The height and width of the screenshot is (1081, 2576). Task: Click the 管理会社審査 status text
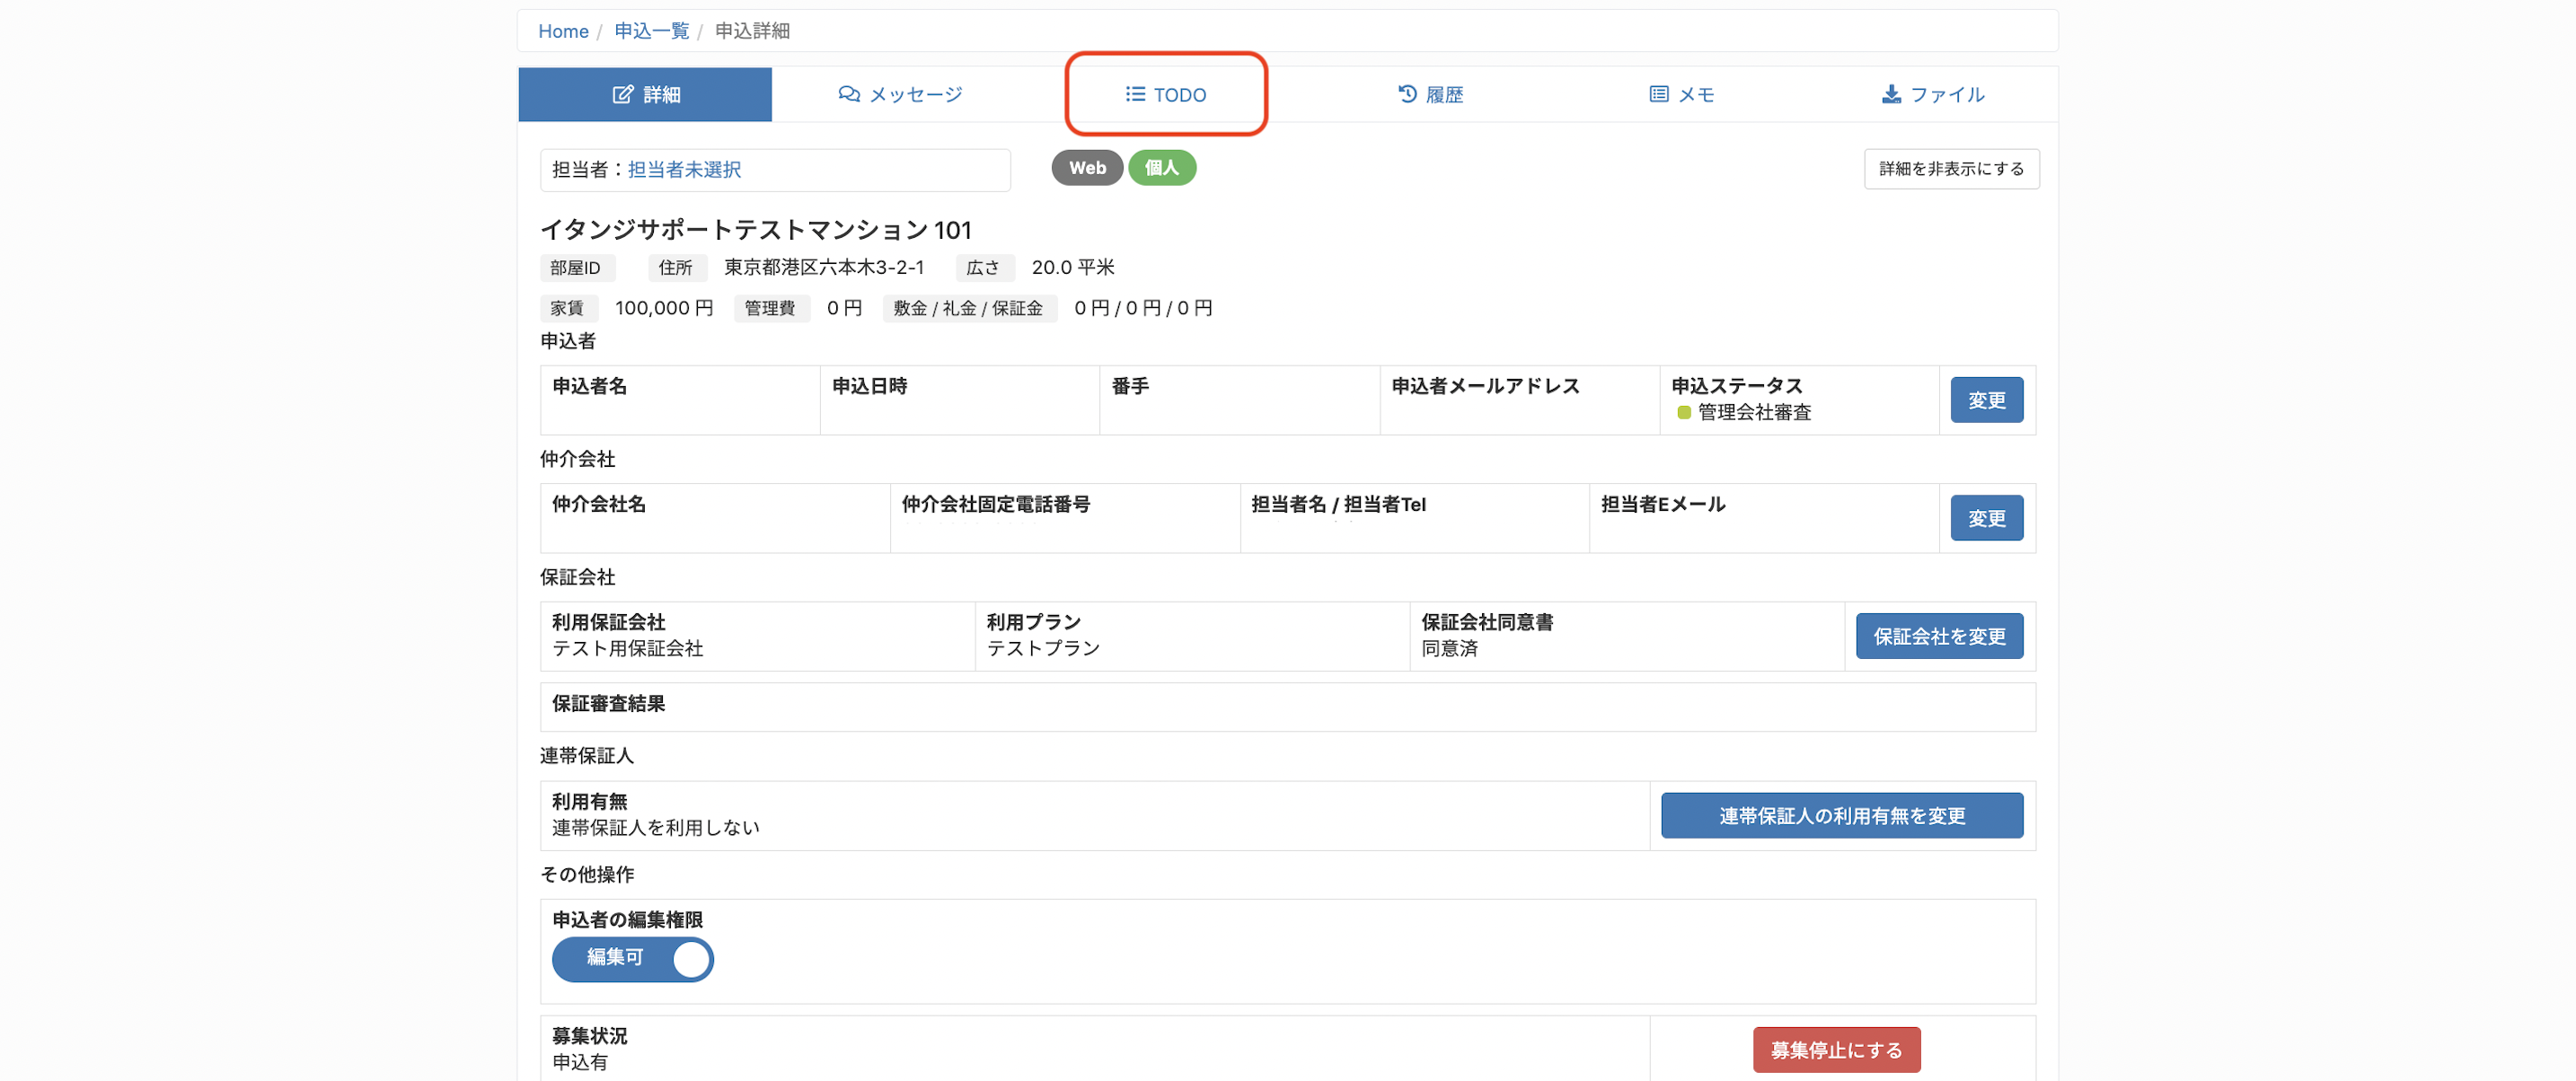[x=1754, y=412]
